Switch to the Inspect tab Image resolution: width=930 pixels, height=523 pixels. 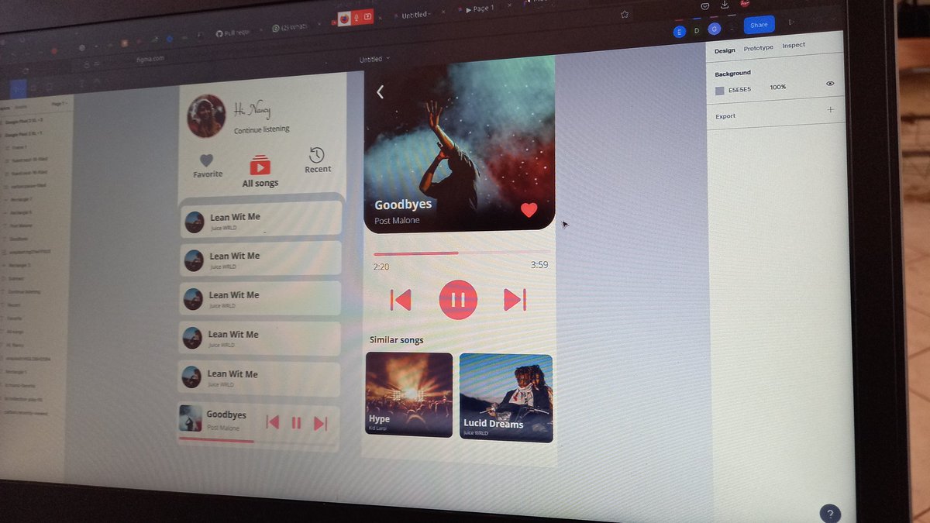[794, 45]
